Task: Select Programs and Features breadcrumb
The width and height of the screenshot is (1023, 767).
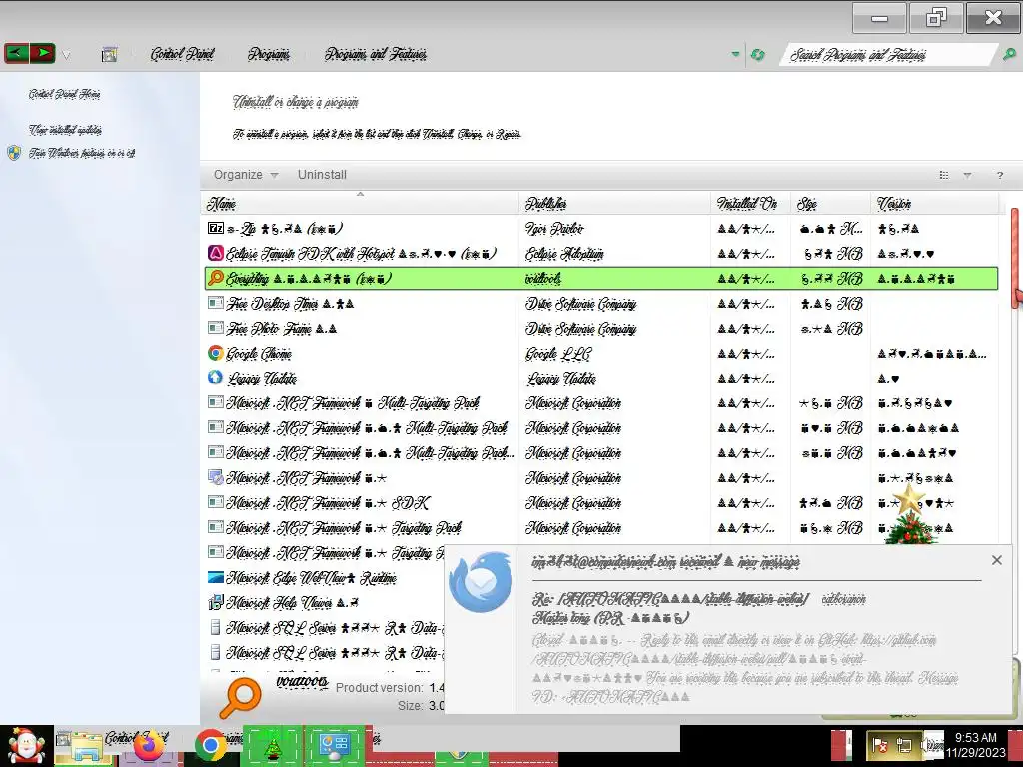Action: pyautogui.click(x=376, y=54)
